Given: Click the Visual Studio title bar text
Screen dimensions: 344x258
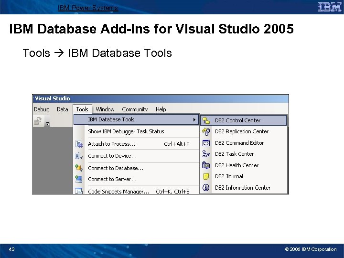Looking at the screenshot, I should click(53, 98).
